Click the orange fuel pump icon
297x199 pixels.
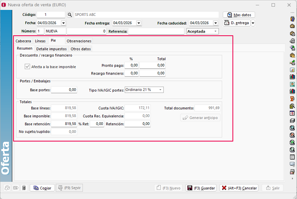[292, 99]
